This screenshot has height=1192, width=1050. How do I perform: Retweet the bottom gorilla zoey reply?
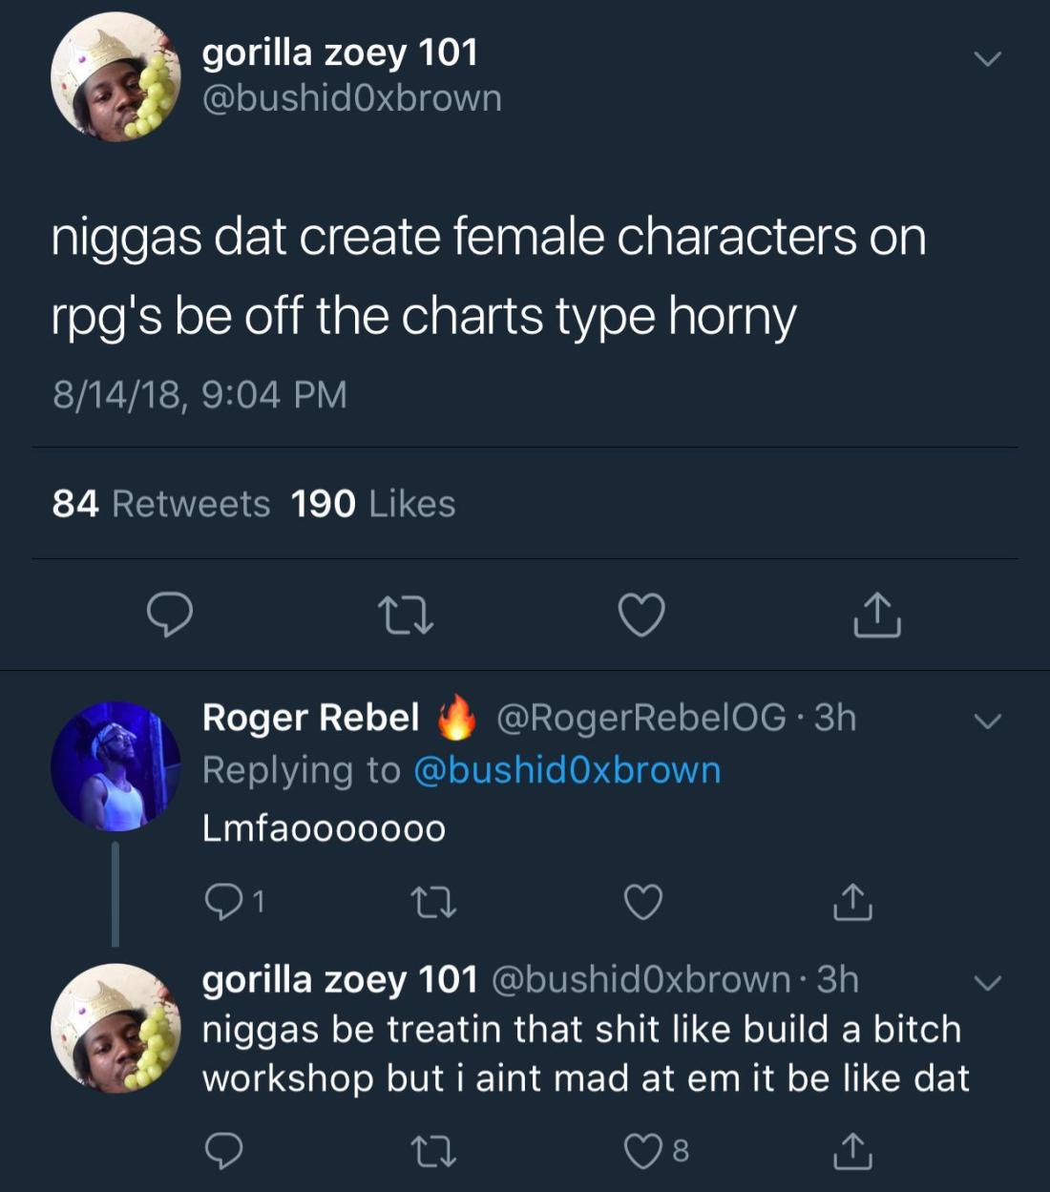(432, 1151)
